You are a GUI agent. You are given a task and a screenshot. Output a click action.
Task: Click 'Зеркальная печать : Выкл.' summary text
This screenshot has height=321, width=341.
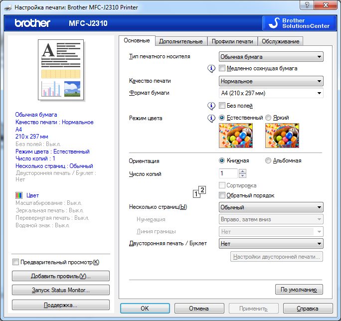49,210
